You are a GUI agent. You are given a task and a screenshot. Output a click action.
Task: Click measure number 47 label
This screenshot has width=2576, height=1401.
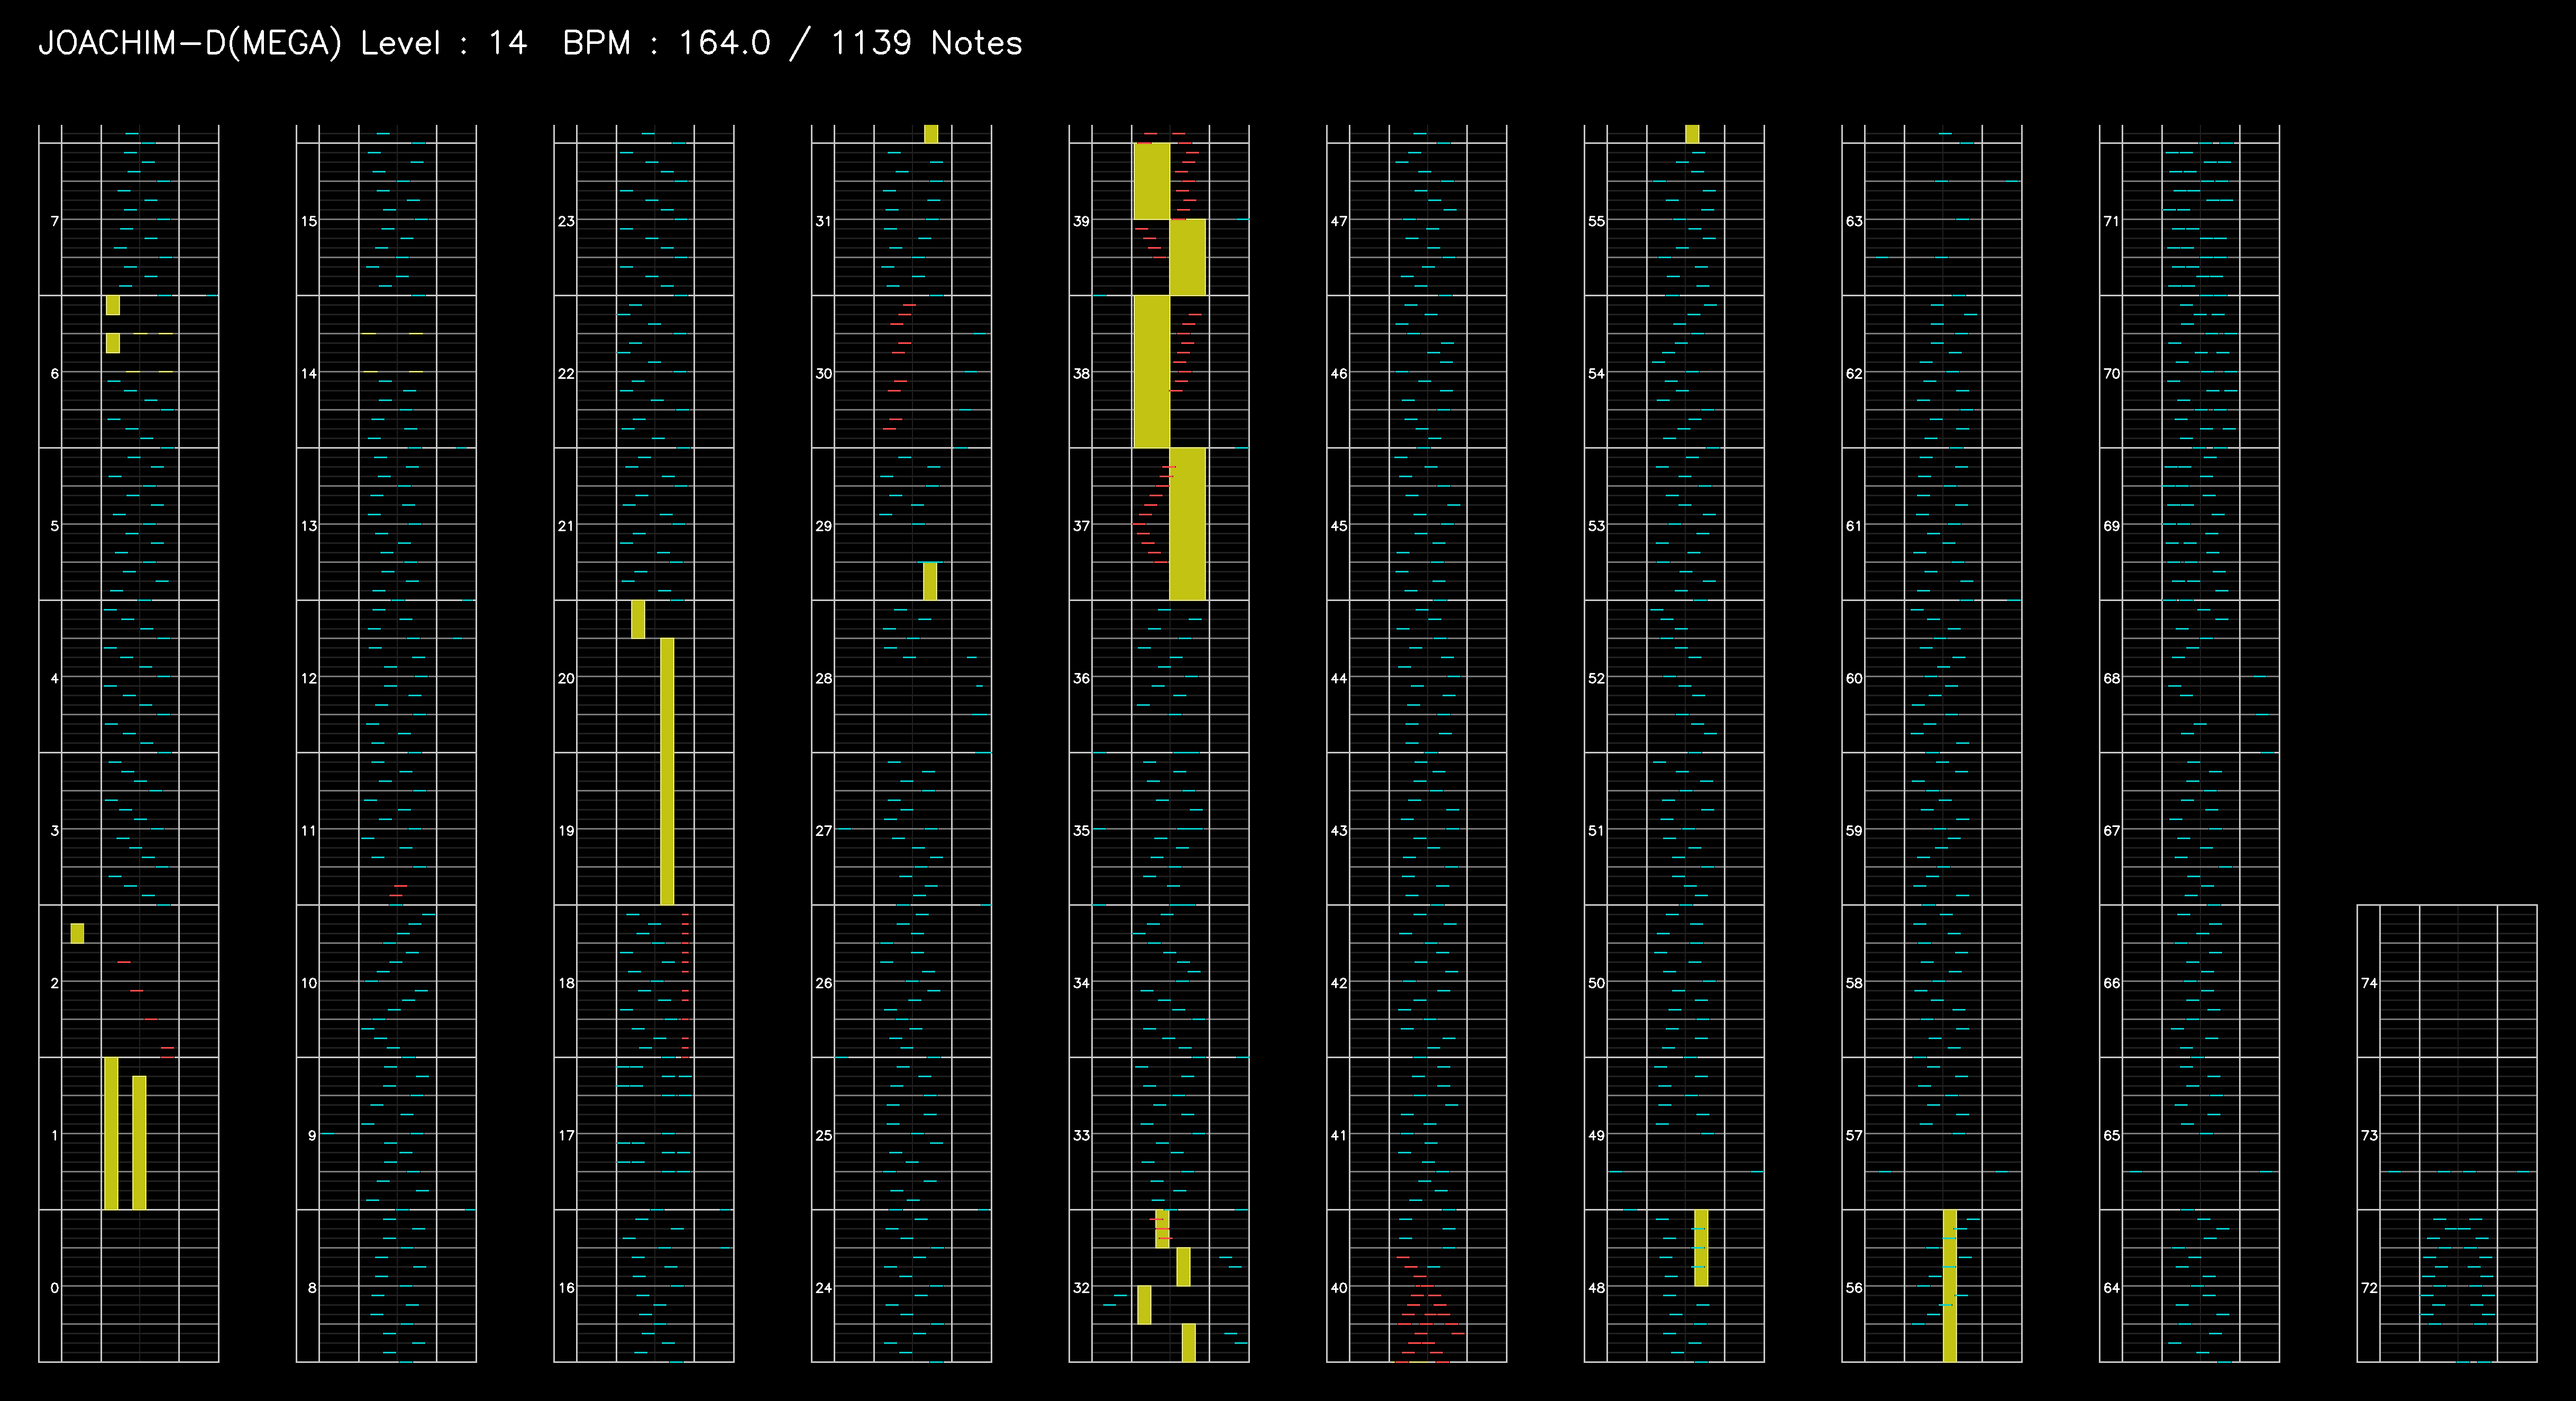(1339, 221)
